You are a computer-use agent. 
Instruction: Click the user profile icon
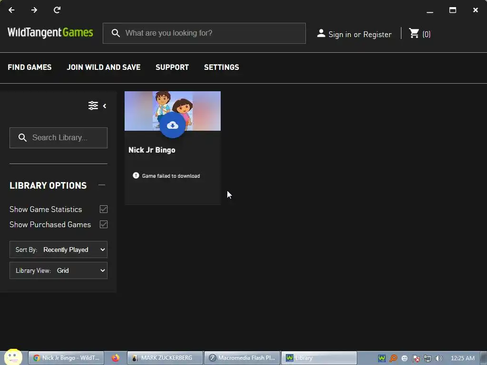click(321, 33)
